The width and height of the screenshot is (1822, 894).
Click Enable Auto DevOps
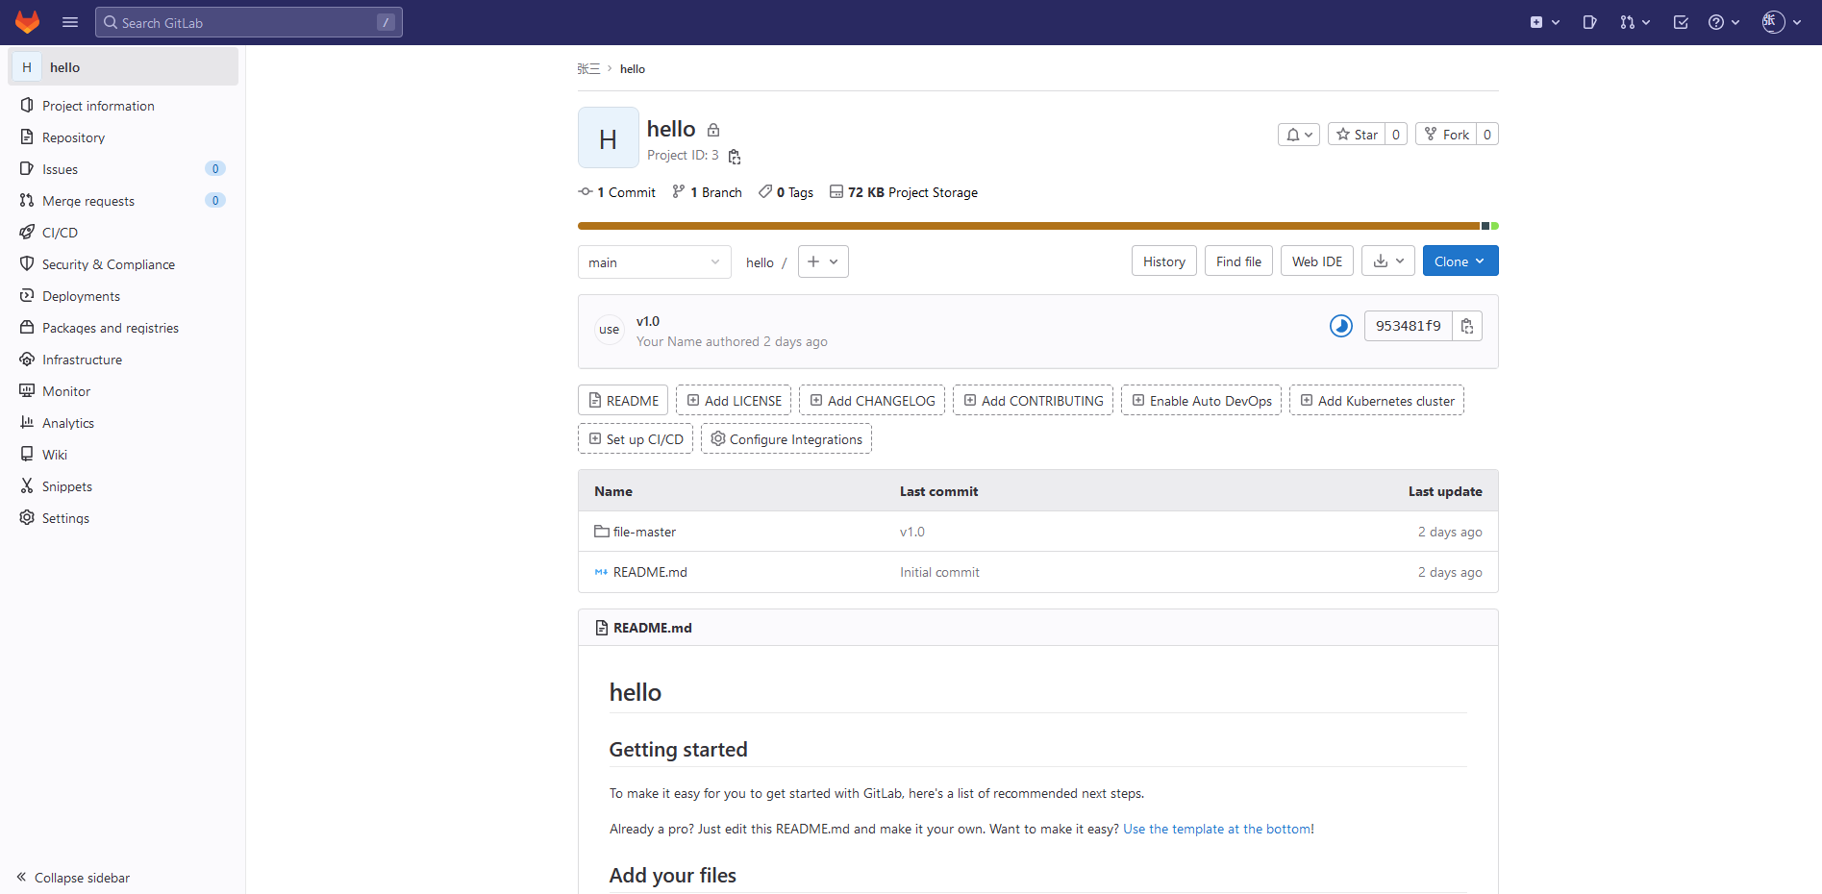(x=1201, y=401)
